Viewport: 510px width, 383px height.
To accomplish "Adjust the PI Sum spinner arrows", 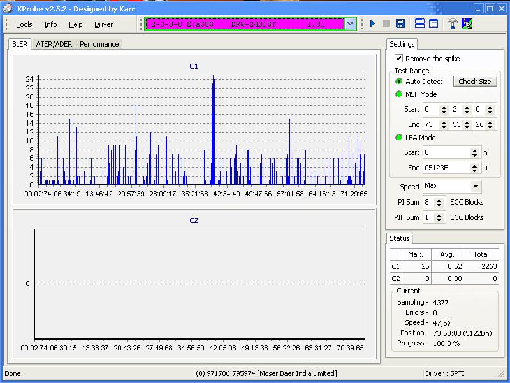I will coord(439,202).
